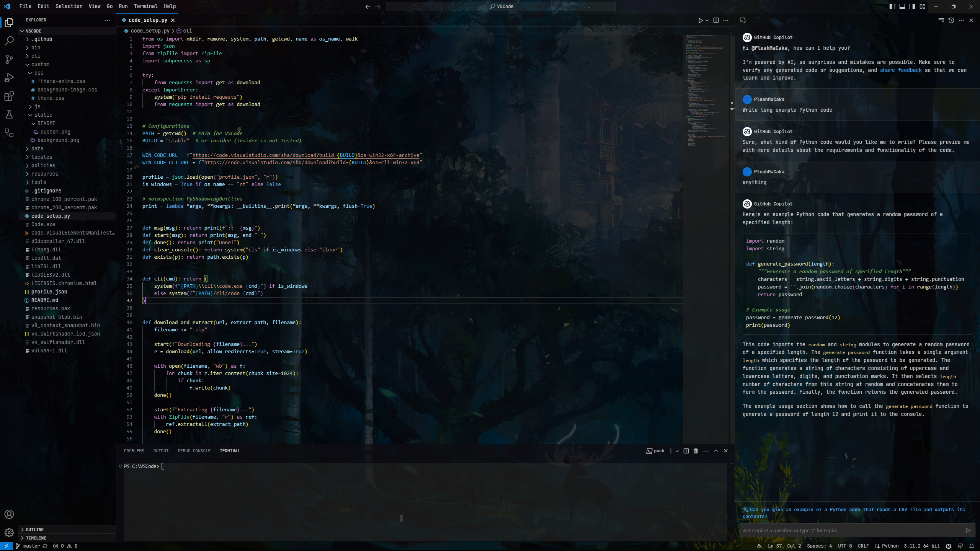Focus the Ask Copilot input field
This screenshot has width=980, height=551.
point(850,530)
